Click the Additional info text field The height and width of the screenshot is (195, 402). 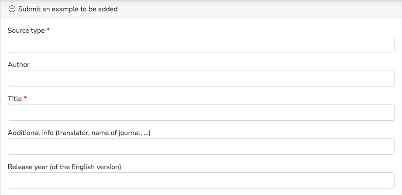[x=201, y=146]
